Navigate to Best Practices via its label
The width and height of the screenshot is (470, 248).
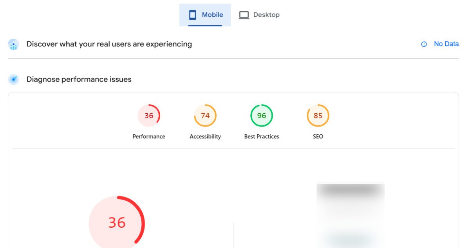(x=261, y=136)
